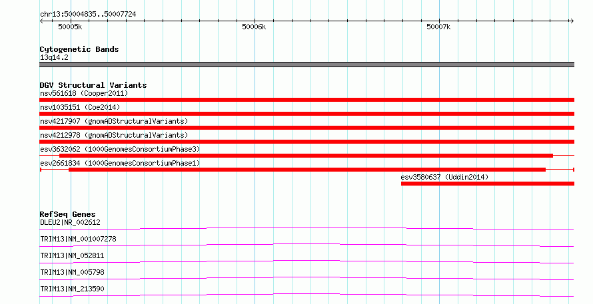Click the red bar of nsv1035151
Image resolution: width=593 pixels, height=304 pixels.
coord(306,114)
